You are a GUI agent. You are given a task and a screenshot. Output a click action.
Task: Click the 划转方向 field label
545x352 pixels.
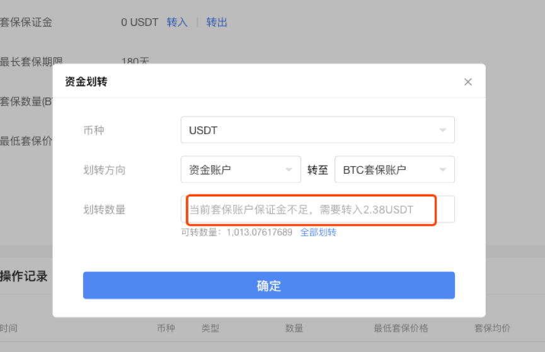[104, 170]
